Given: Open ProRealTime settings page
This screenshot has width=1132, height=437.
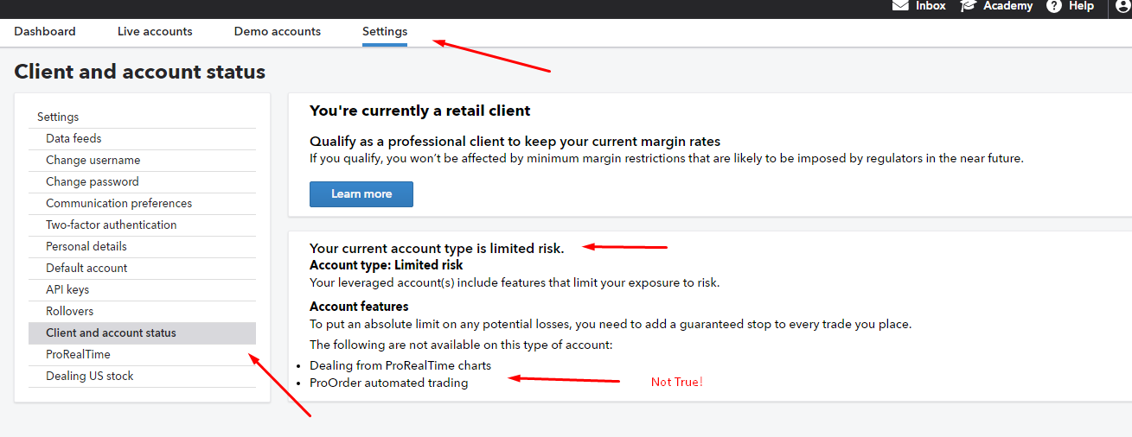Looking at the screenshot, I should tap(78, 354).
